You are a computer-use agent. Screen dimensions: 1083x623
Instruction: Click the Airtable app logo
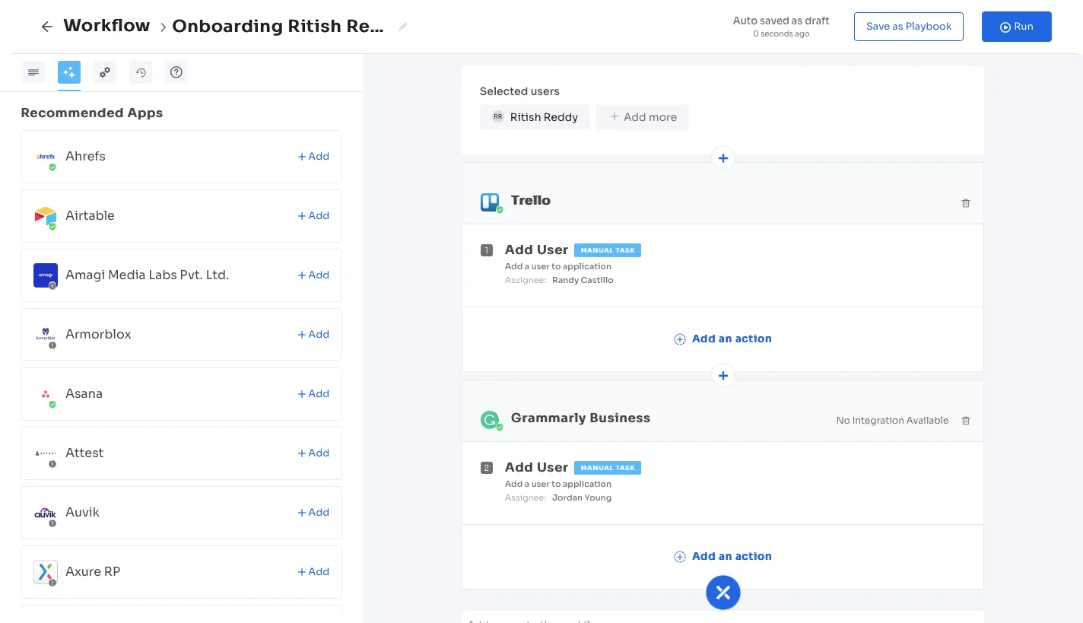pos(46,216)
